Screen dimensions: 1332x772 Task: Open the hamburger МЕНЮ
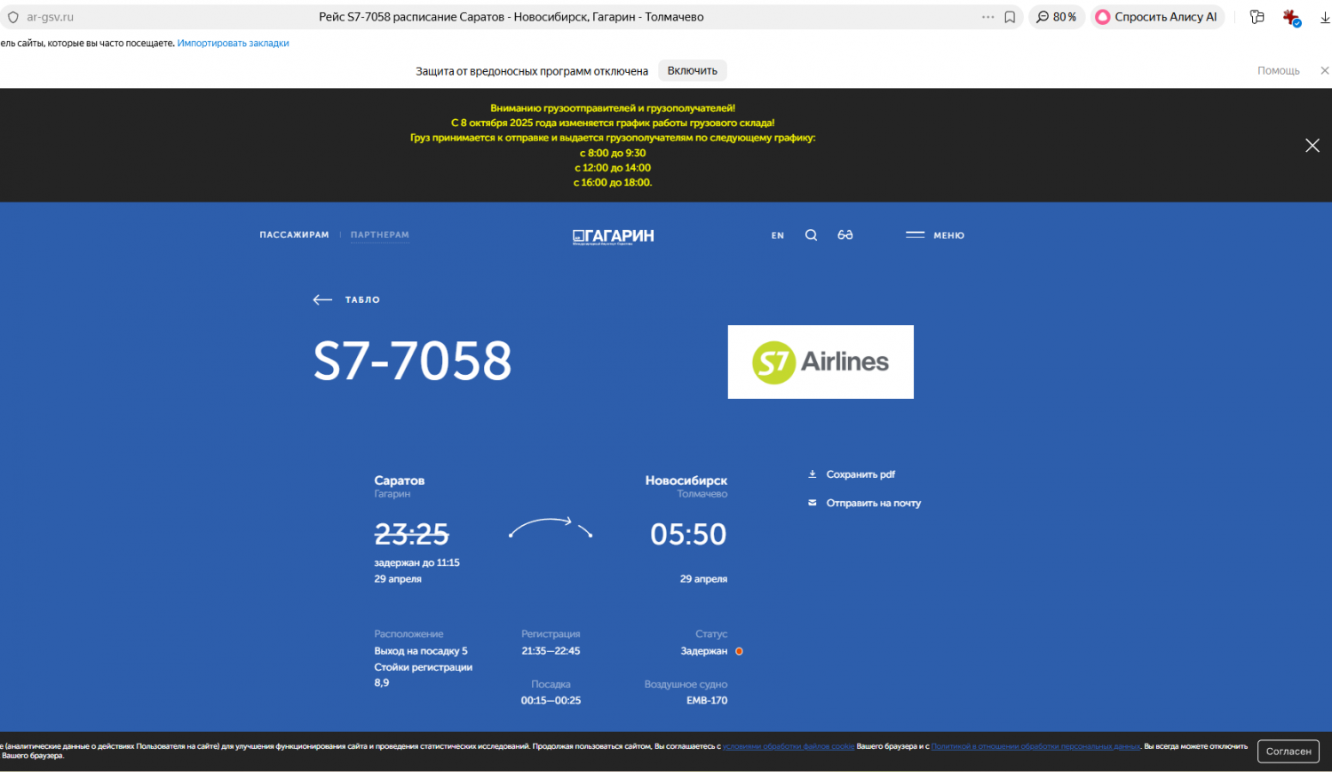pos(935,235)
